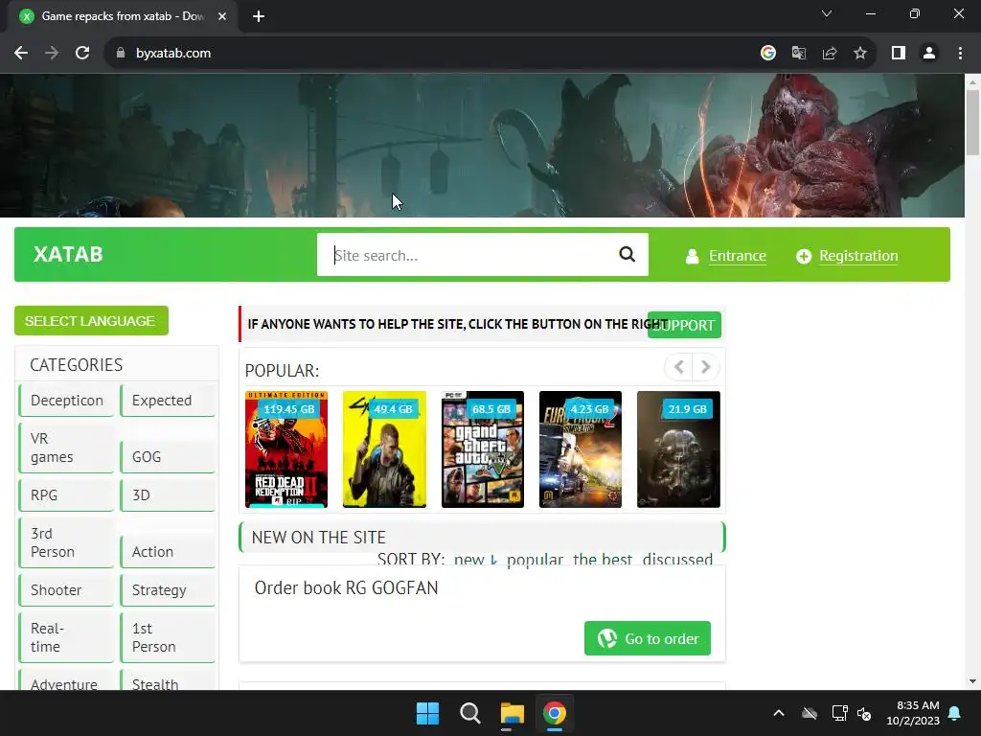The image size is (981, 736).
Task: Open the Euro Truck Simulator 2 thumbnail
Action: [x=581, y=449]
